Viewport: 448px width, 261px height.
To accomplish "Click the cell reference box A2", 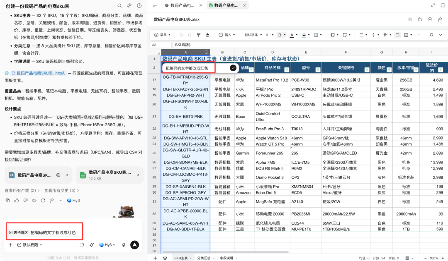I will click(160, 45).
